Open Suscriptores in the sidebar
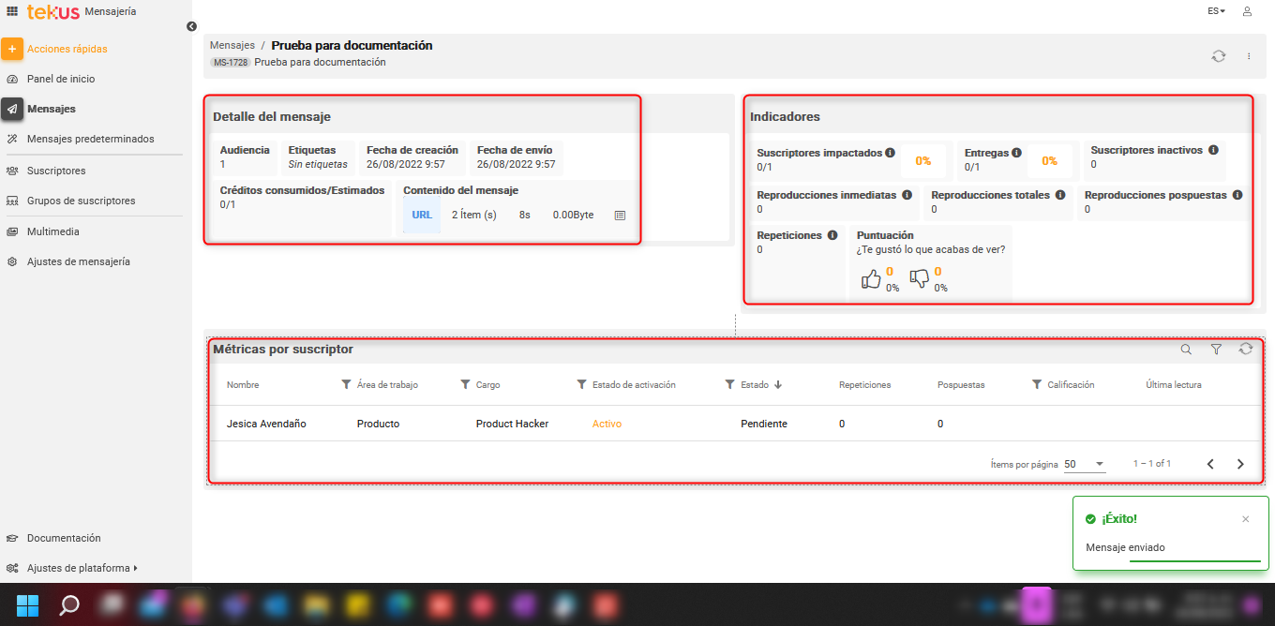Screen dimensions: 1275x626 [x=56, y=171]
